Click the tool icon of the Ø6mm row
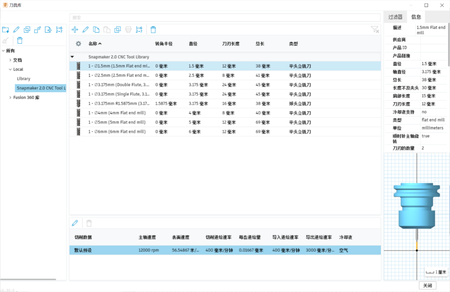 click(78, 131)
